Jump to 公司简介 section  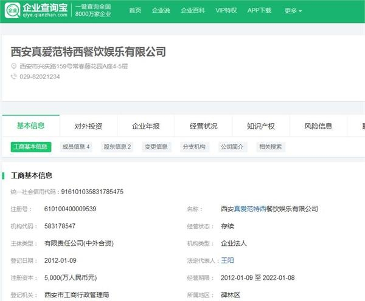click(232, 147)
